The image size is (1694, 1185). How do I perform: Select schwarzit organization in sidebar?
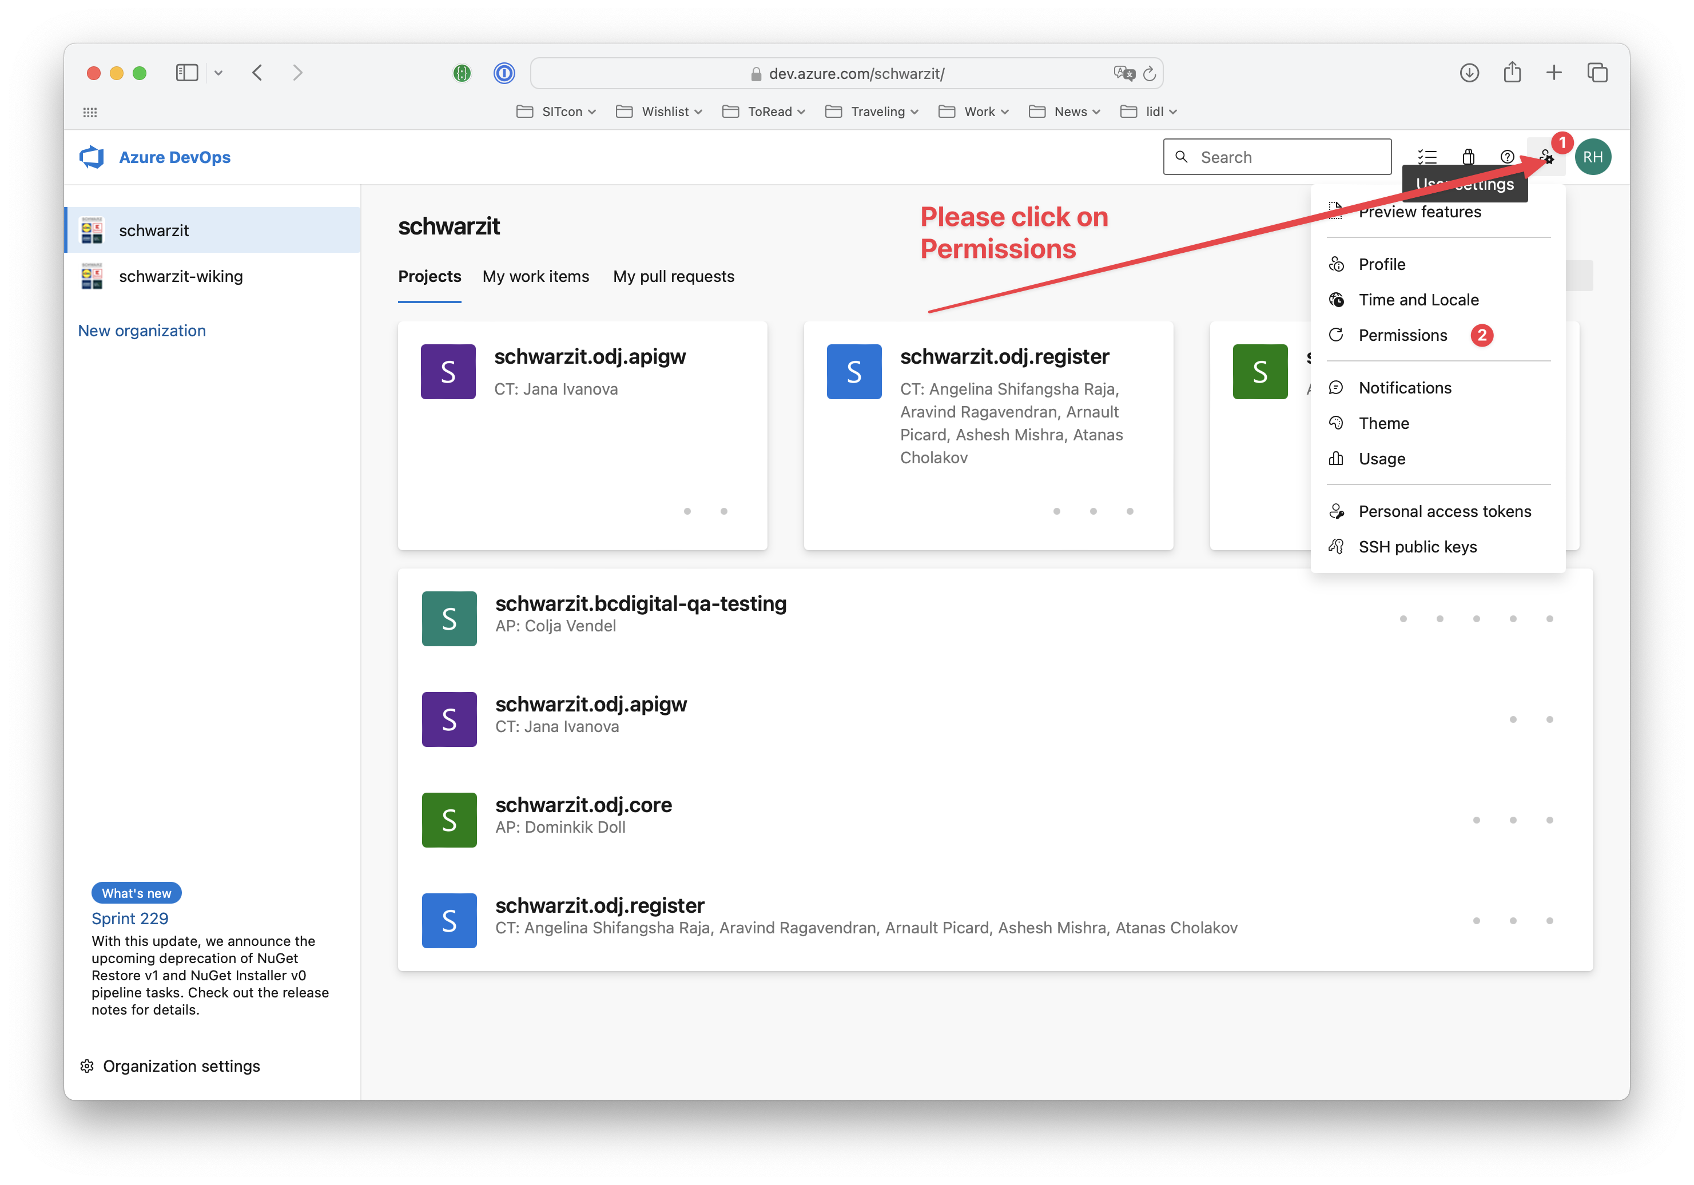pyautogui.click(x=213, y=230)
